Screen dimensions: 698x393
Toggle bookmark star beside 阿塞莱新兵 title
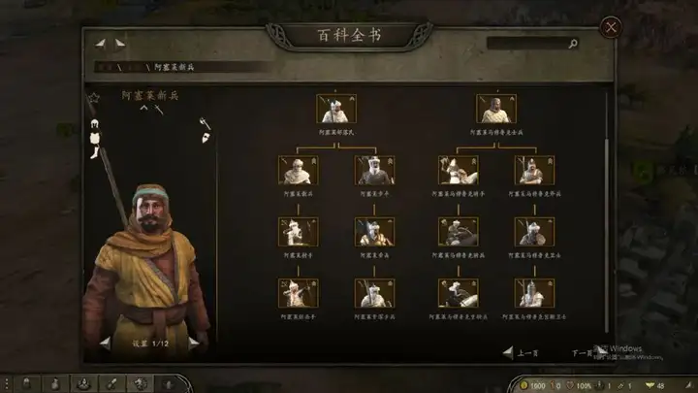pos(93,98)
